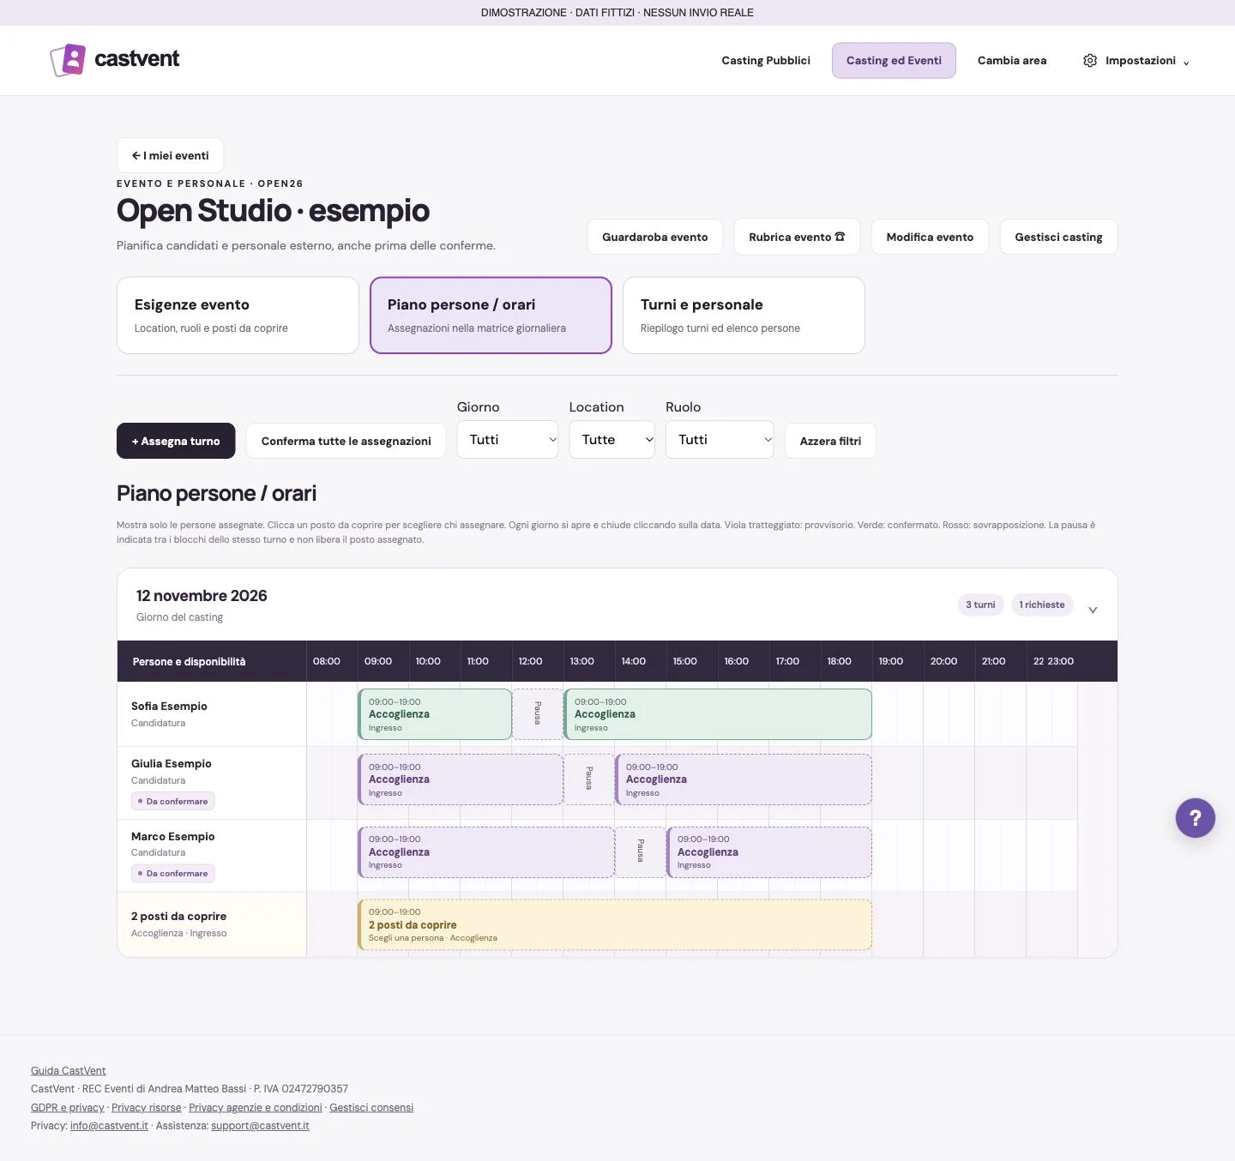Viewport: 1235px width, 1161px height.
Task: Expand the Impostazioni menu arrow
Action: tap(1186, 63)
